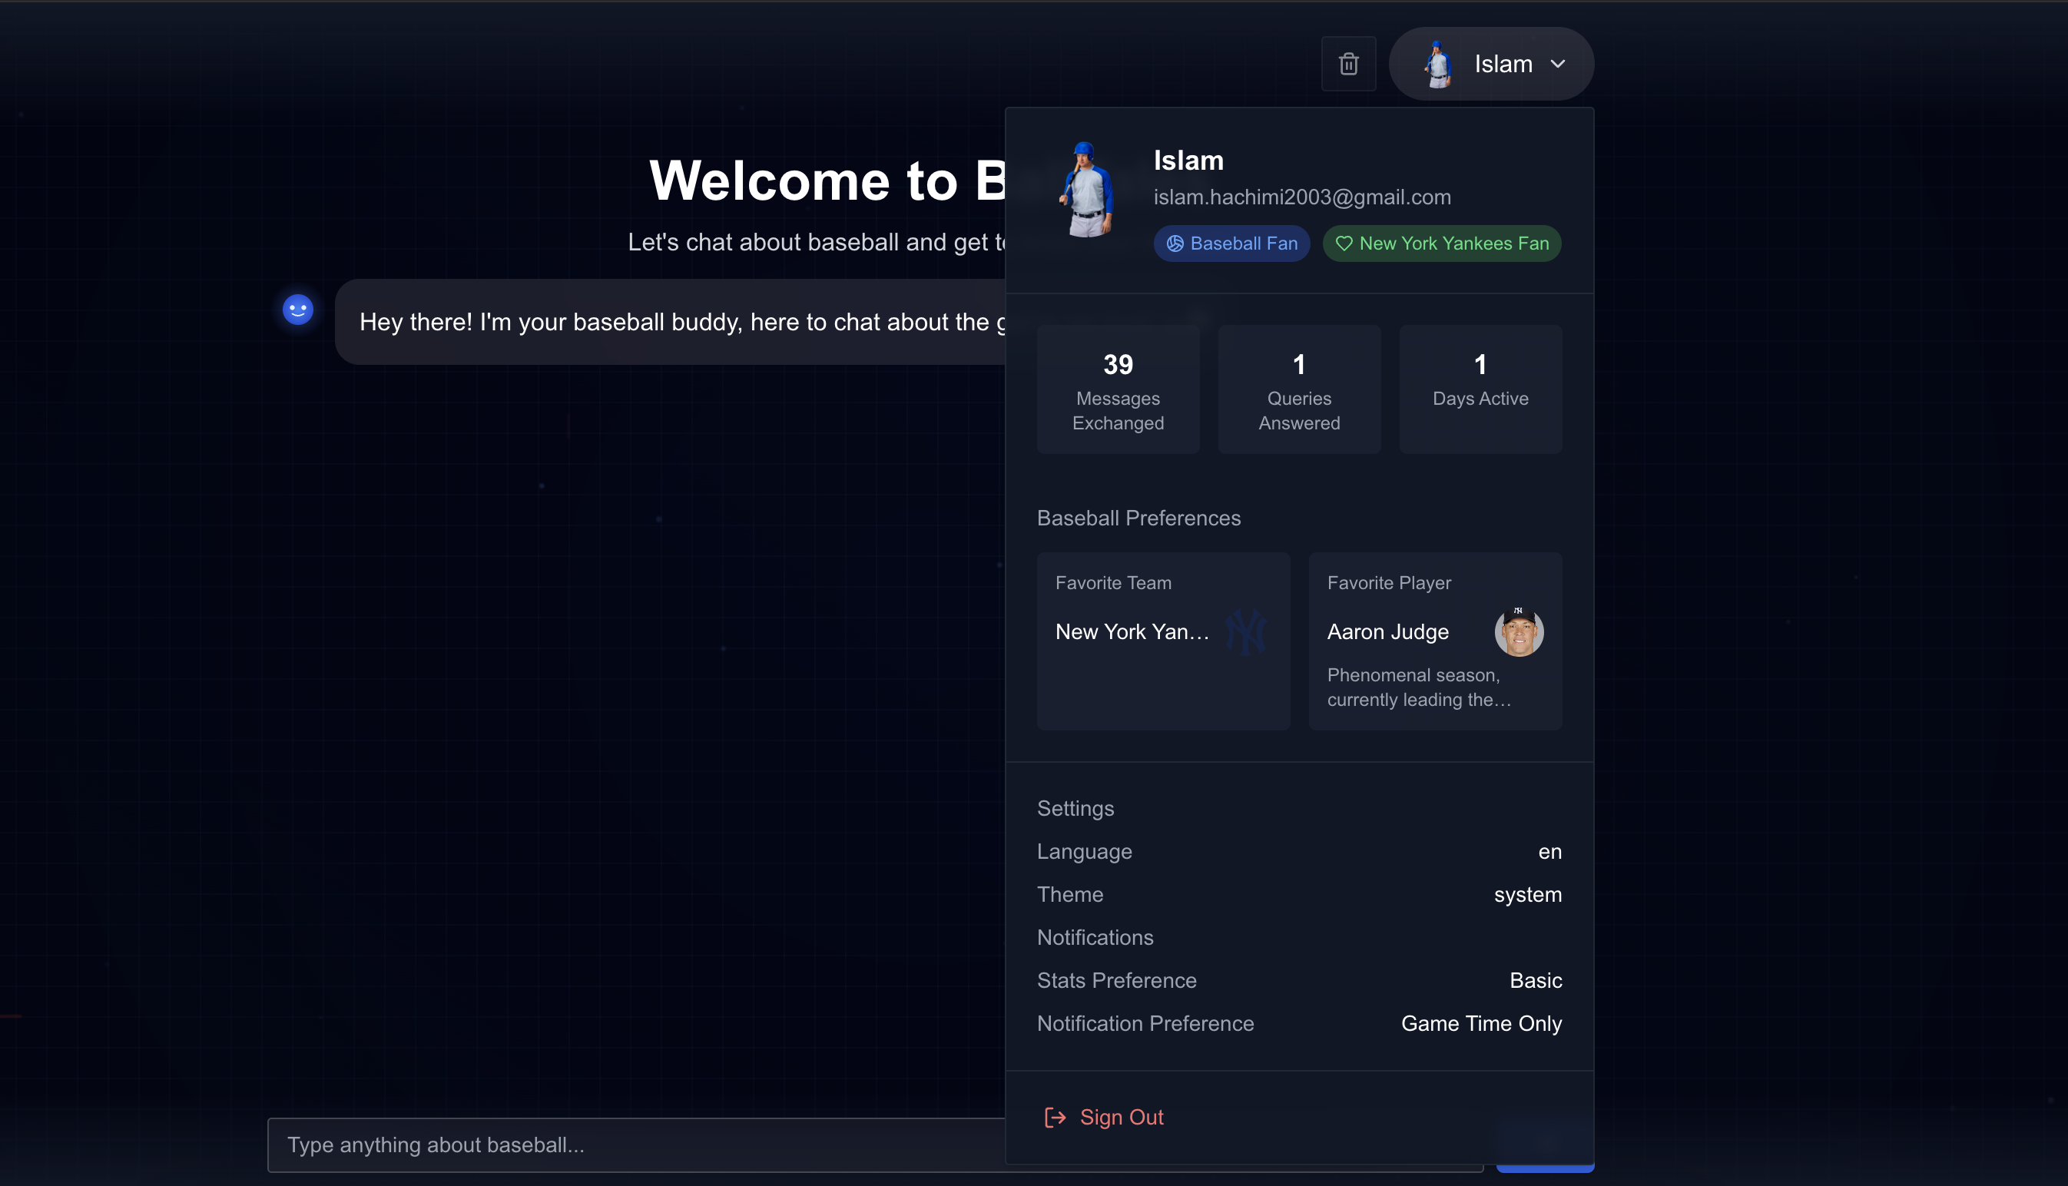The image size is (2068, 1186).
Task: Collapse the Islam profile dropdown chevron
Action: pos(1557,64)
